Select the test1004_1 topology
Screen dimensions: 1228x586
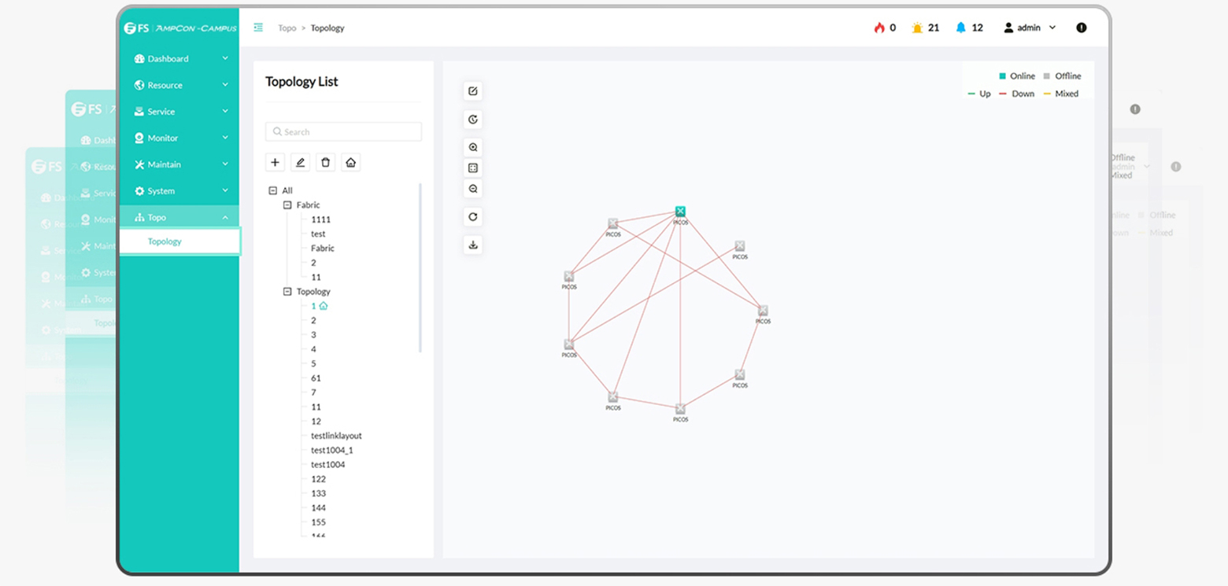tap(331, 450)
